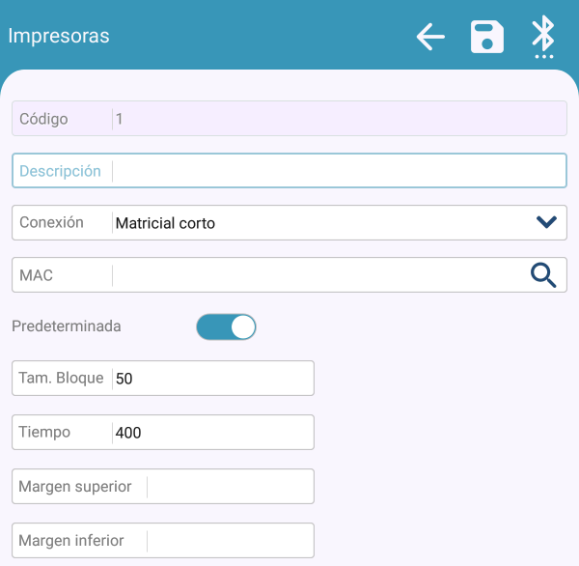
Task: Toggle the Predeterminada switch
Action: click(x=226, y=327)
